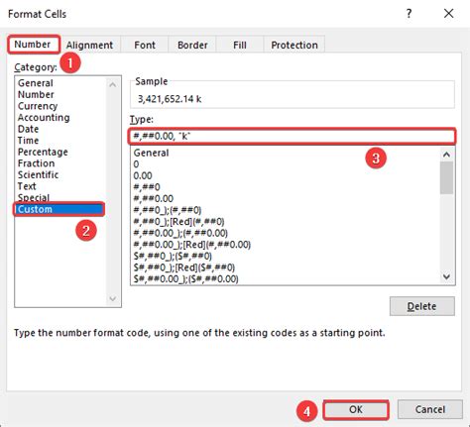Image resolution: width=470 pixels, height=427 pixels.
Task: Category list scroll up arrow
Action: [113, 84]
